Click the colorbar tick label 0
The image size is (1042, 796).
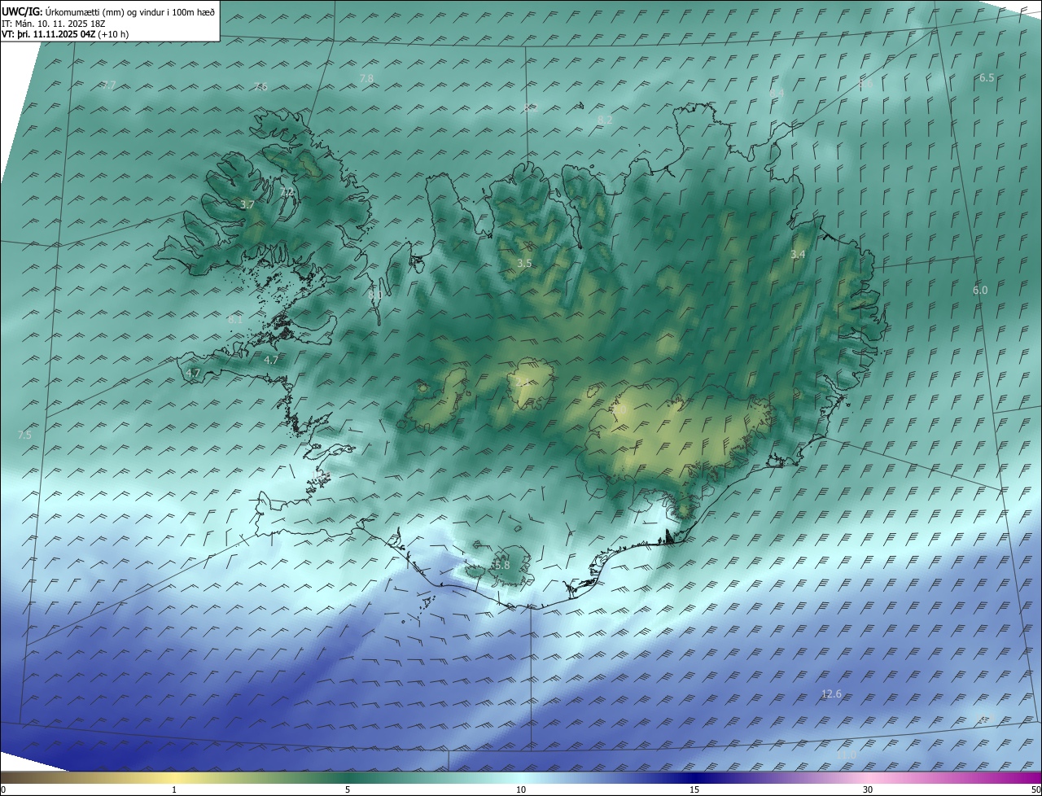tap(3, 789)
